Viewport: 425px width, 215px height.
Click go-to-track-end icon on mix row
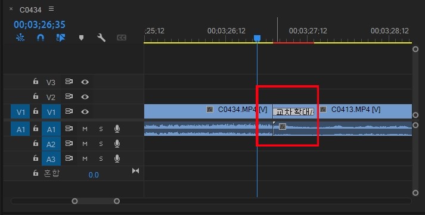click(x=135, y=170)
